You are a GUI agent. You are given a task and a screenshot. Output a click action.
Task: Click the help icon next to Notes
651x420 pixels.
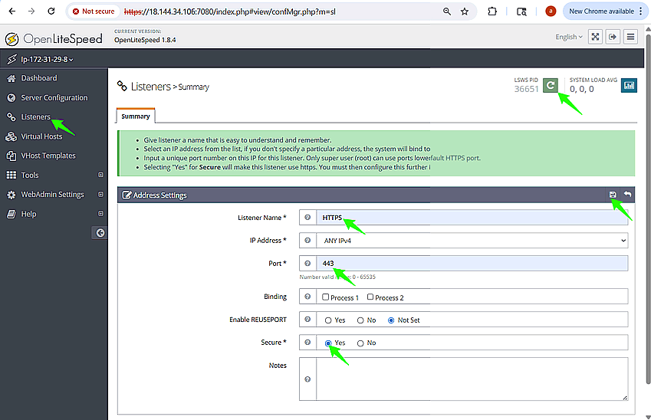tap(307, 379)
